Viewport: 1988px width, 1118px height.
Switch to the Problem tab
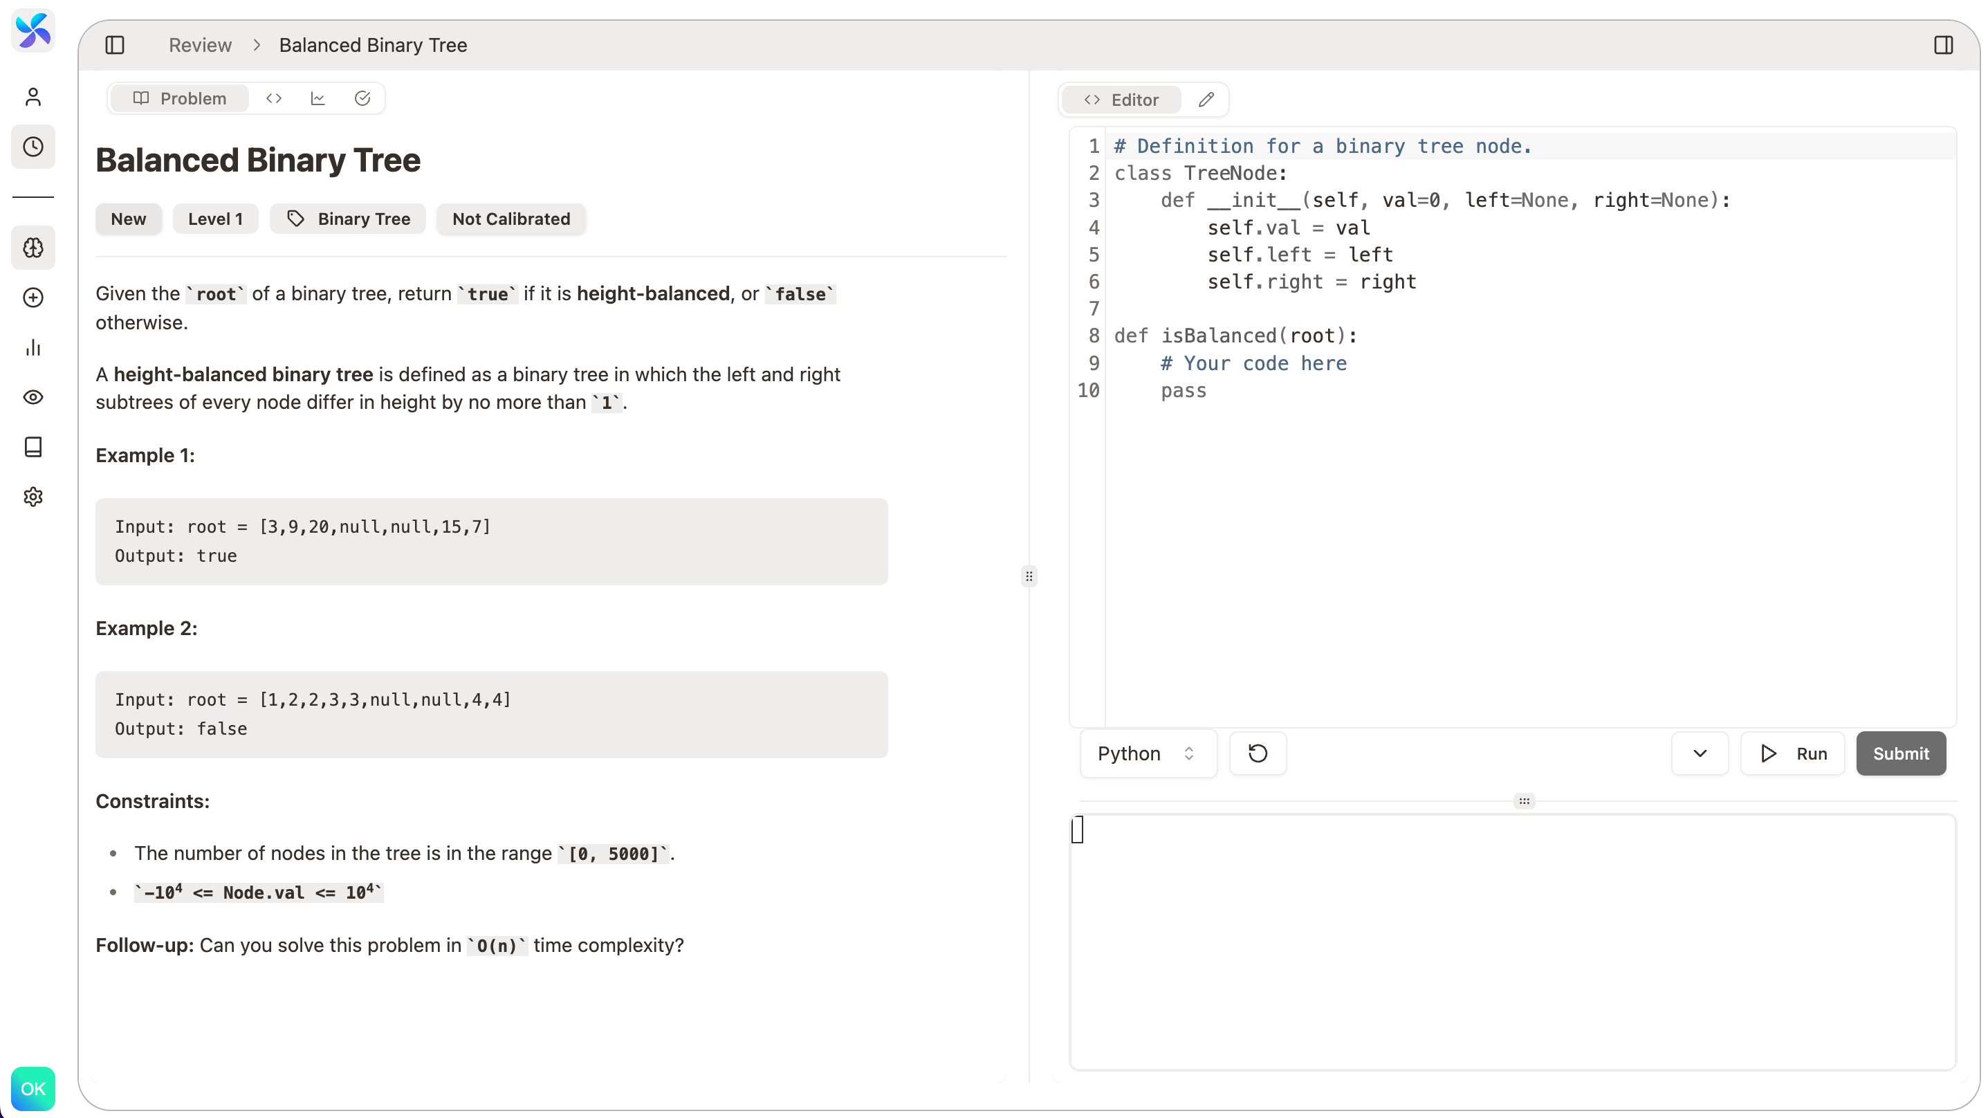tap(180, 98)
